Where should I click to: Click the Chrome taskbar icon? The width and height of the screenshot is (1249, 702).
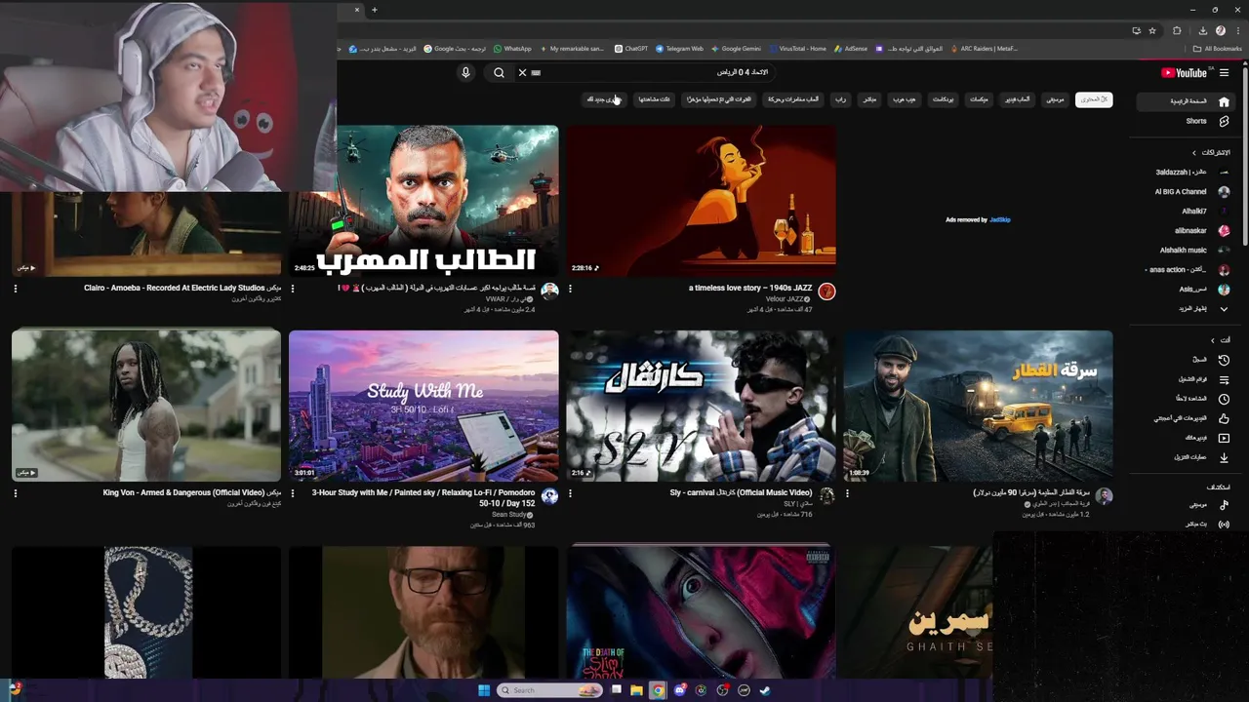click(x=658, y=690)
